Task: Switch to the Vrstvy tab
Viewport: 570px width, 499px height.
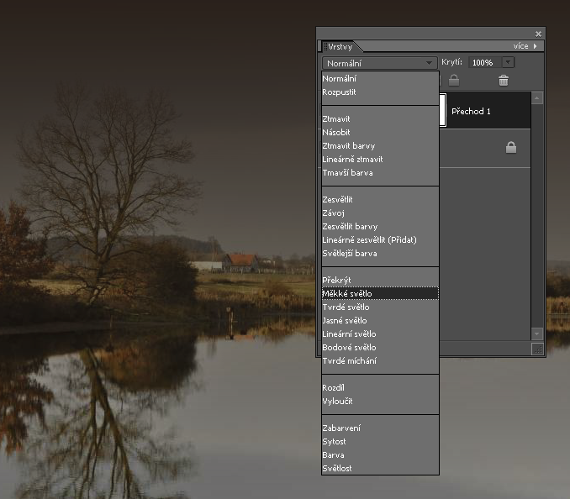Action: [340, 47]
